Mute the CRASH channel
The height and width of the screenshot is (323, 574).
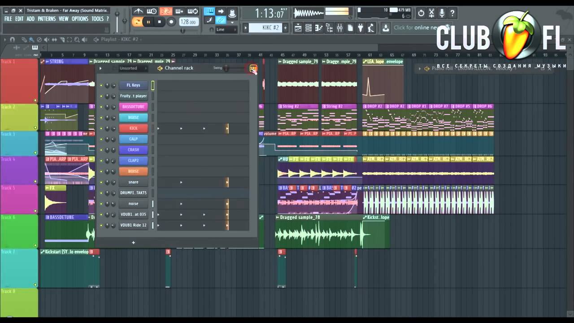pyautogui.click(x=101, y=150)
